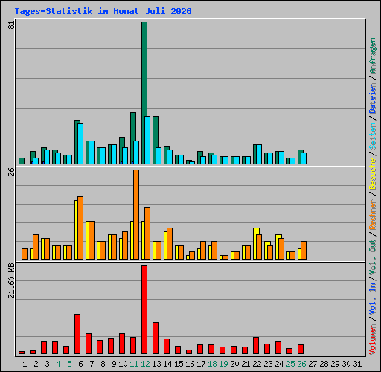Image resolution: width=381 pixels, height=372 pixels.
Task: Click the blue Dateien legend label
Action: (373, 97)
